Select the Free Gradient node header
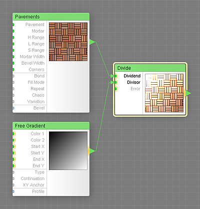The image size is (200, 209). (51, 126)
